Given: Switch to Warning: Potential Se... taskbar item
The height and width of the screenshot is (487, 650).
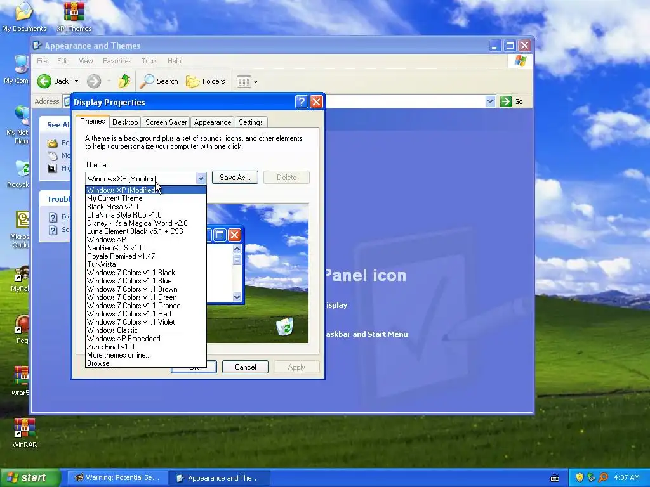Looking at the screenshot, I should [117, 478].
